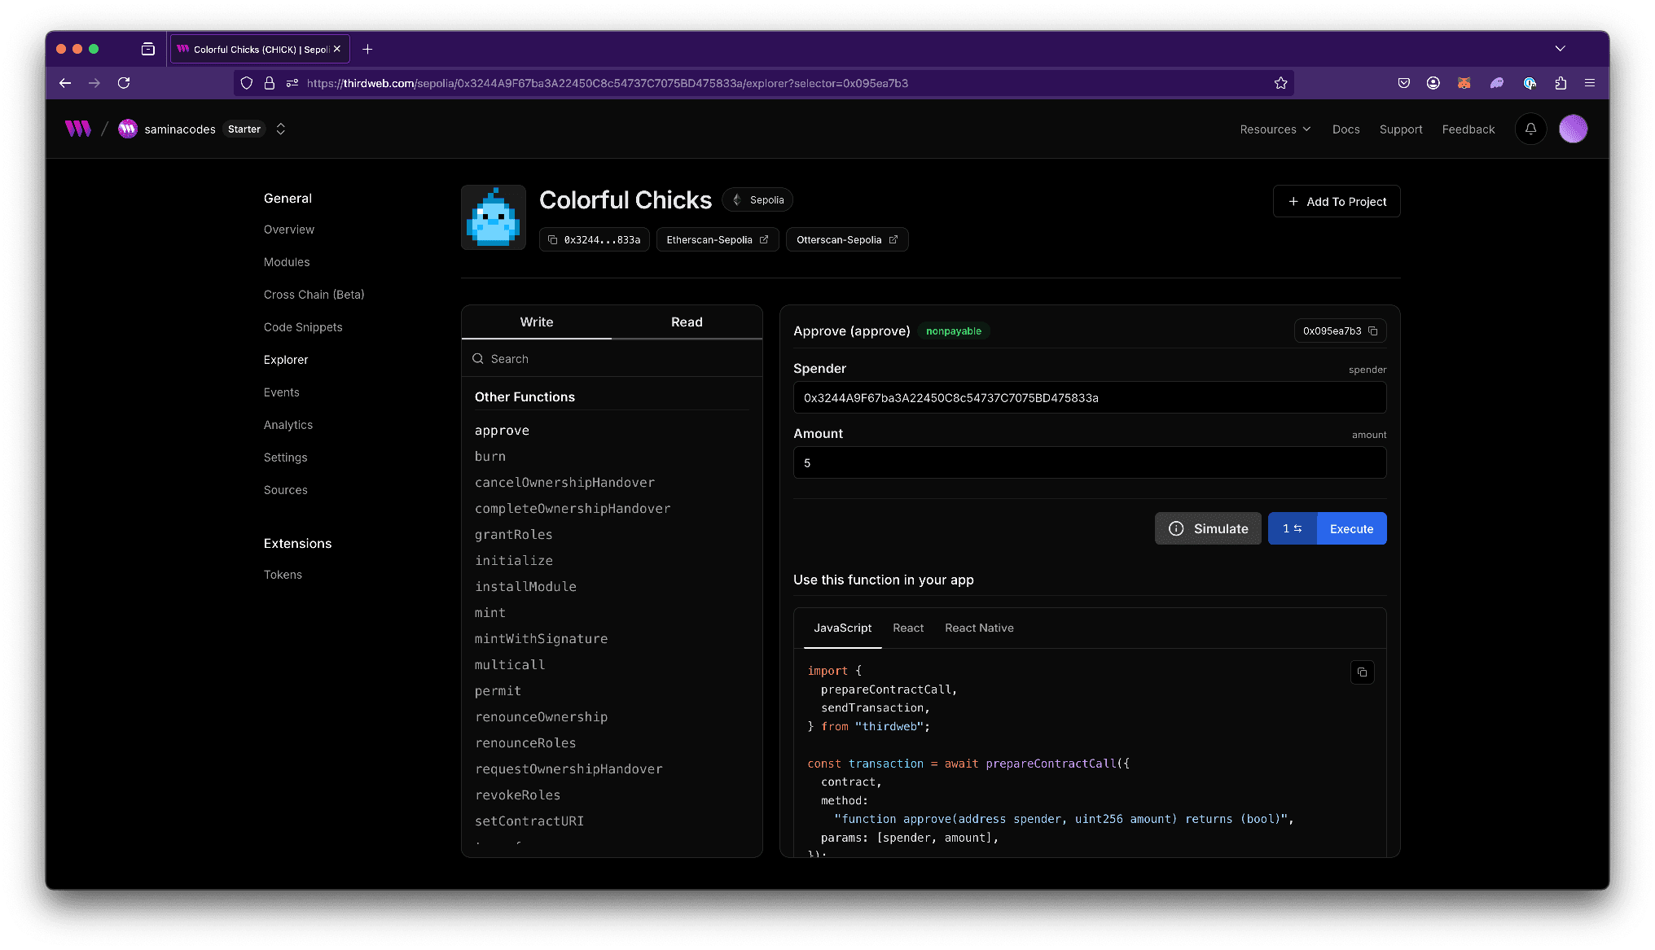Click the Execute button
This screenshot has height=950, width=1655.
[x=1351, y=529]
